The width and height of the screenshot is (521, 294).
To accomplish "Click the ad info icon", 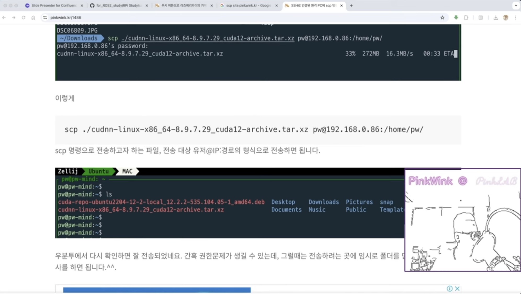I will coord(450,289).
